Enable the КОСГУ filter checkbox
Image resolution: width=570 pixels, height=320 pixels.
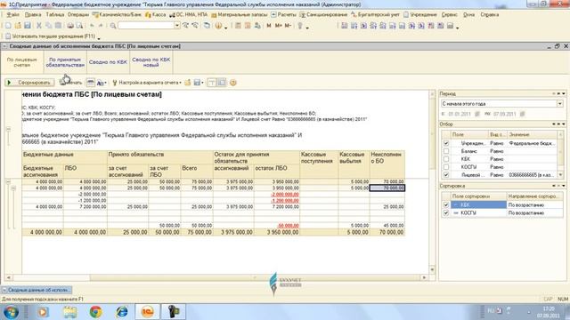pyautogui.click(x=446, y=167)
